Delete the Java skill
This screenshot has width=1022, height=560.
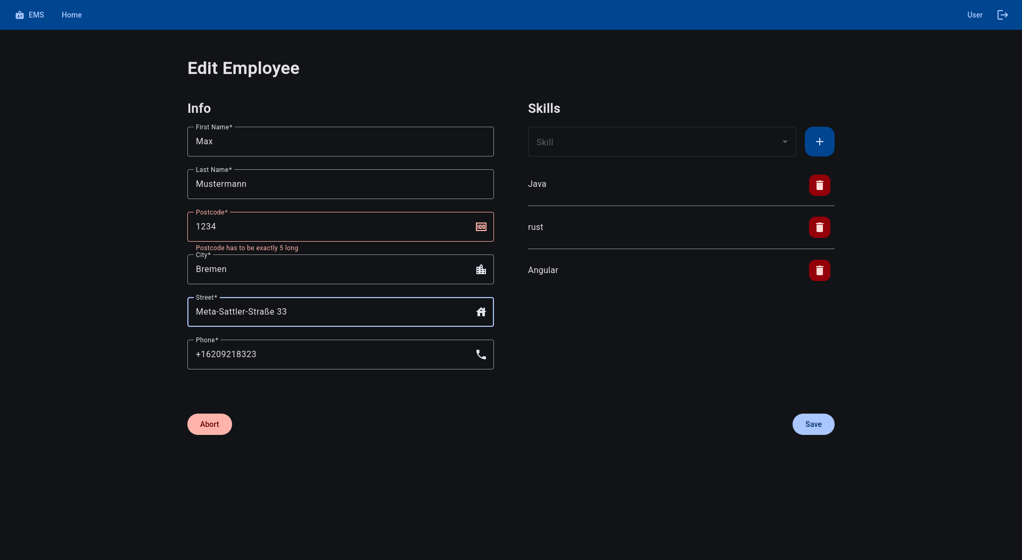pyautogui.click(x=820, y=185)
